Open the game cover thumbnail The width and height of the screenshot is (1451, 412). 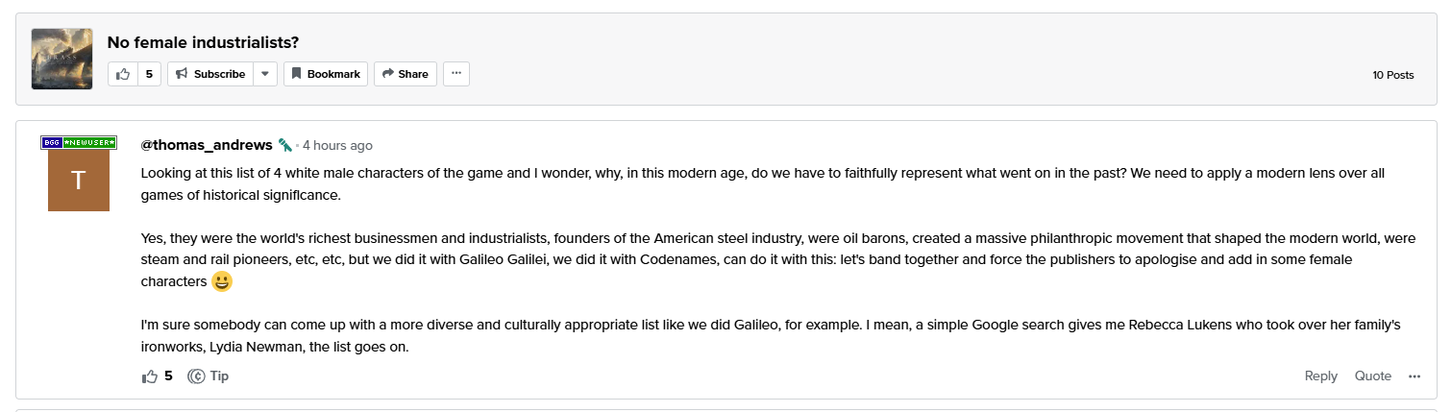61,59
